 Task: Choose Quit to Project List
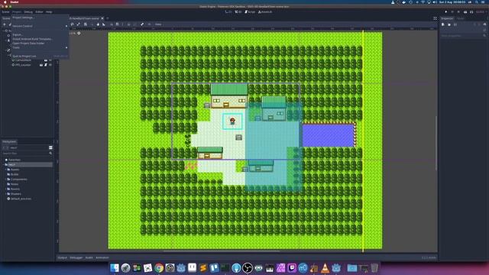pyautogui.click(x=24, y=56)
